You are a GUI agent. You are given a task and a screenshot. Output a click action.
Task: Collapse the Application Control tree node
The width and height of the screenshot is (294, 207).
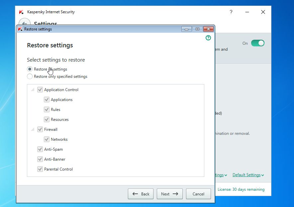tap(33, 90)
